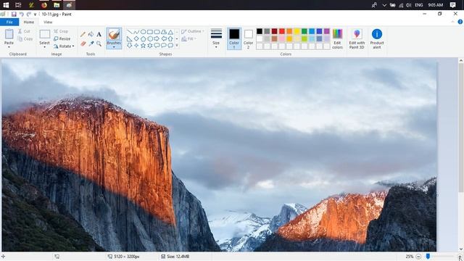Choose the Triangle shape
The width and height of the screenshot is (464, 261).
coord(170,32)
